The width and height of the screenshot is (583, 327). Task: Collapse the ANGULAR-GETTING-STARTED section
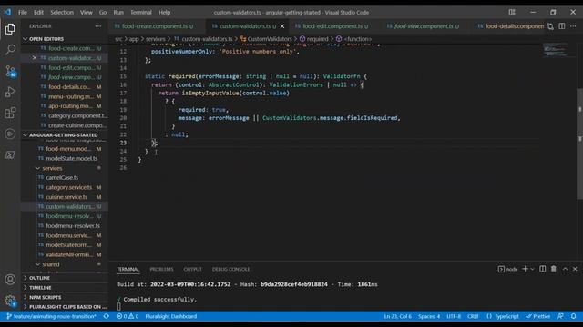click(65, 135)
